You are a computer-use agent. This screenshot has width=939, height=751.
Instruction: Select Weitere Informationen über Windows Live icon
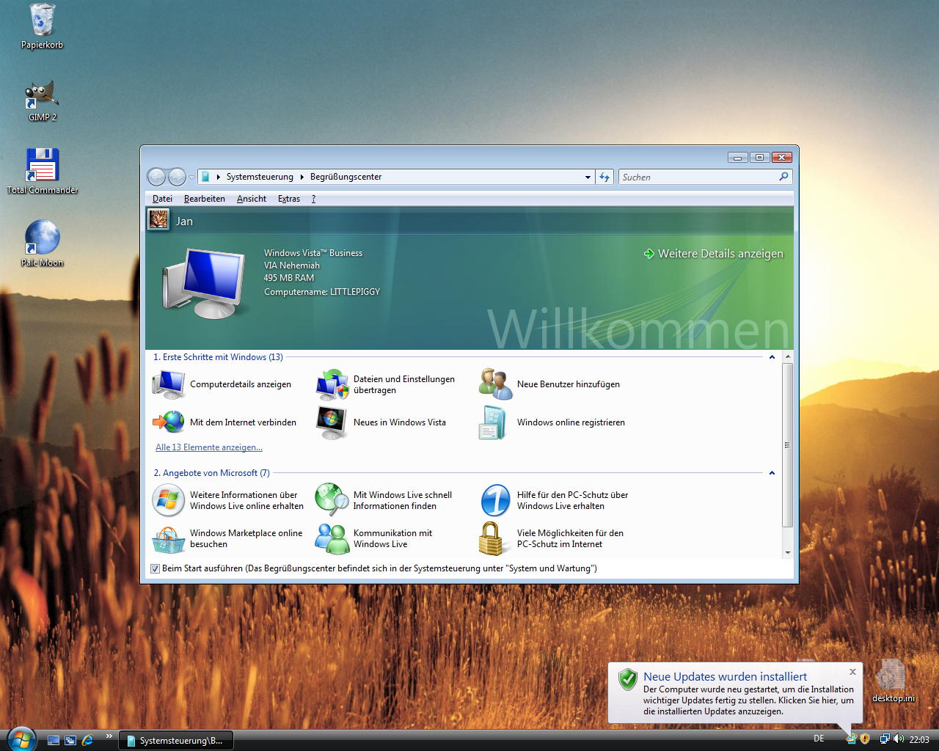click(x=169, y=500)
